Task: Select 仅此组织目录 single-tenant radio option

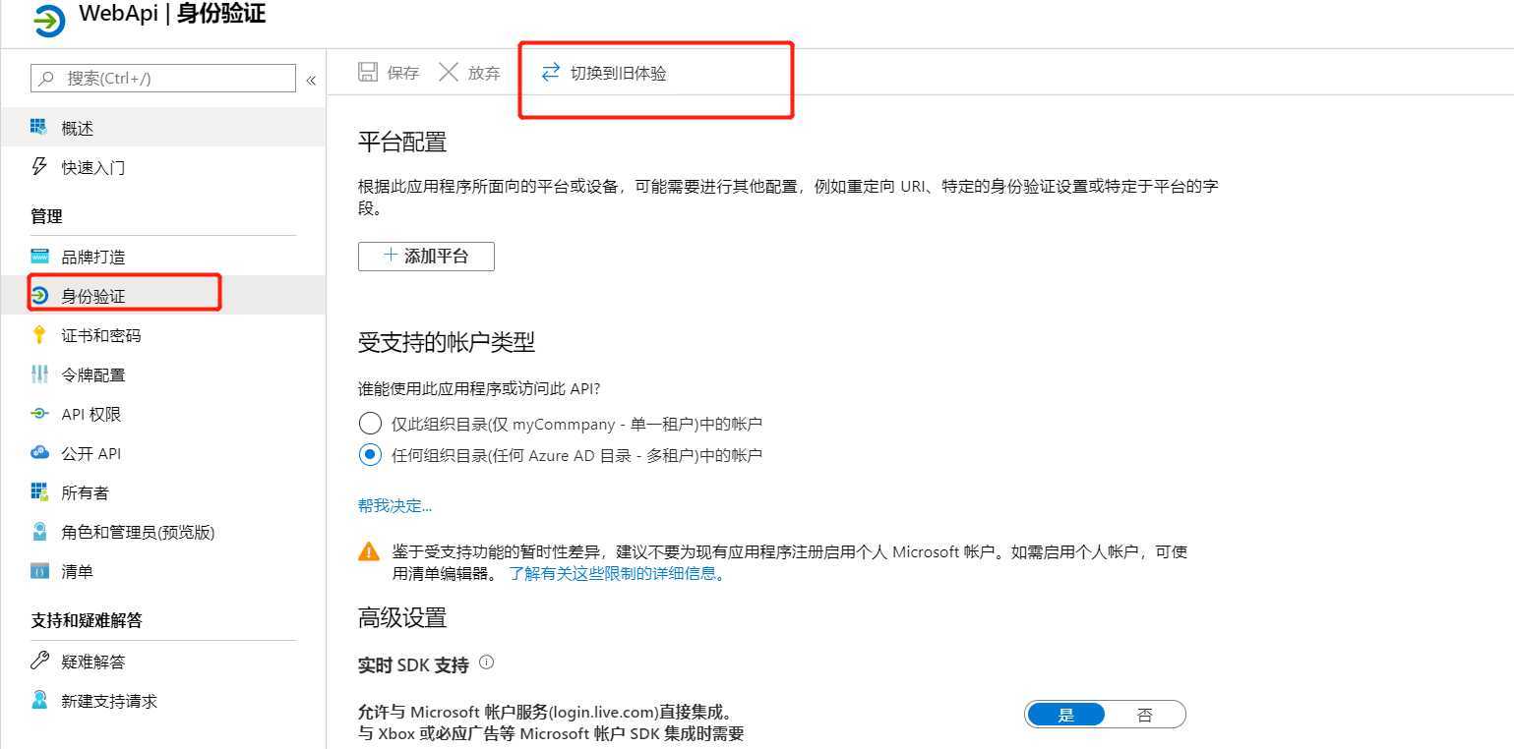Action: click(x=370, y=424)
